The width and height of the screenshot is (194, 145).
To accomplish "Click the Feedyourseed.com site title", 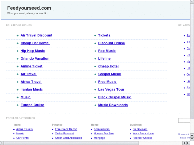I will [29, 8].
